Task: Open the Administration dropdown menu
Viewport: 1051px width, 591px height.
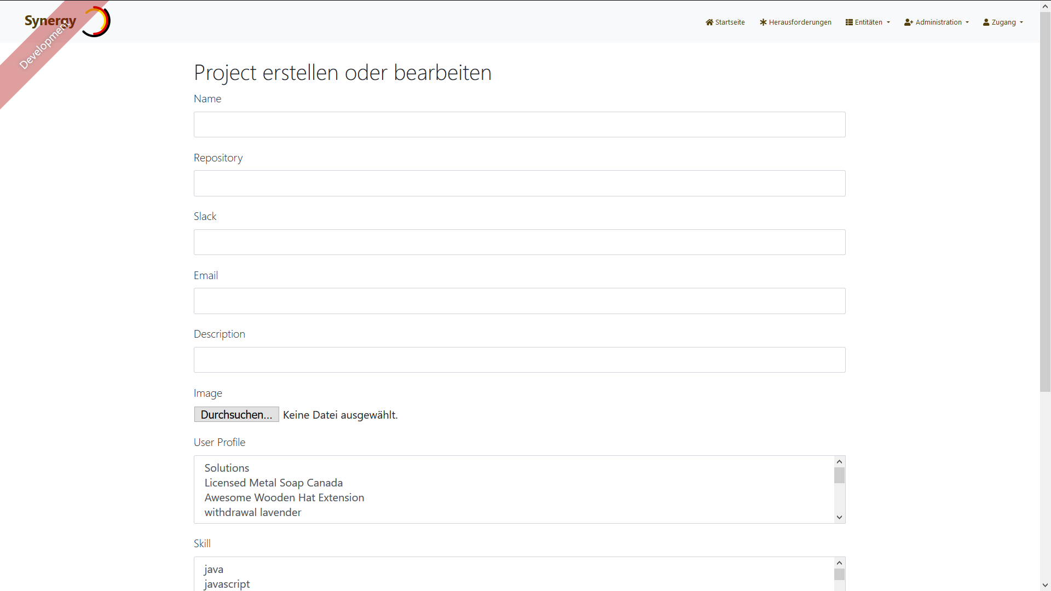Action: 936,22
